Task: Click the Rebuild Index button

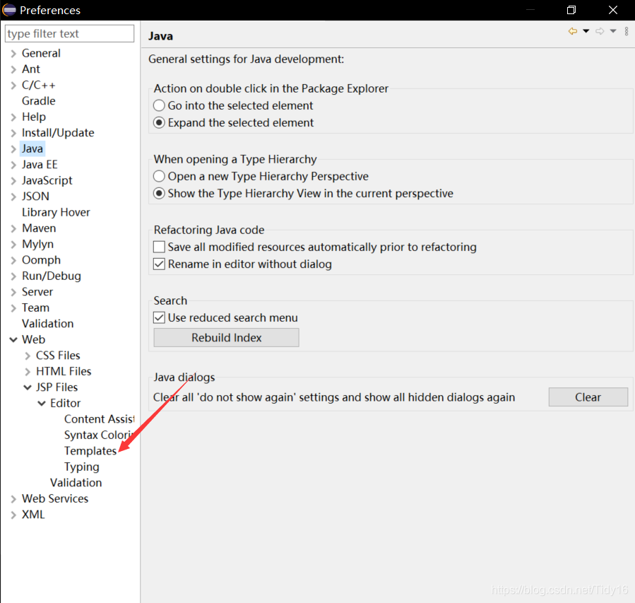Action: (226, 338)
